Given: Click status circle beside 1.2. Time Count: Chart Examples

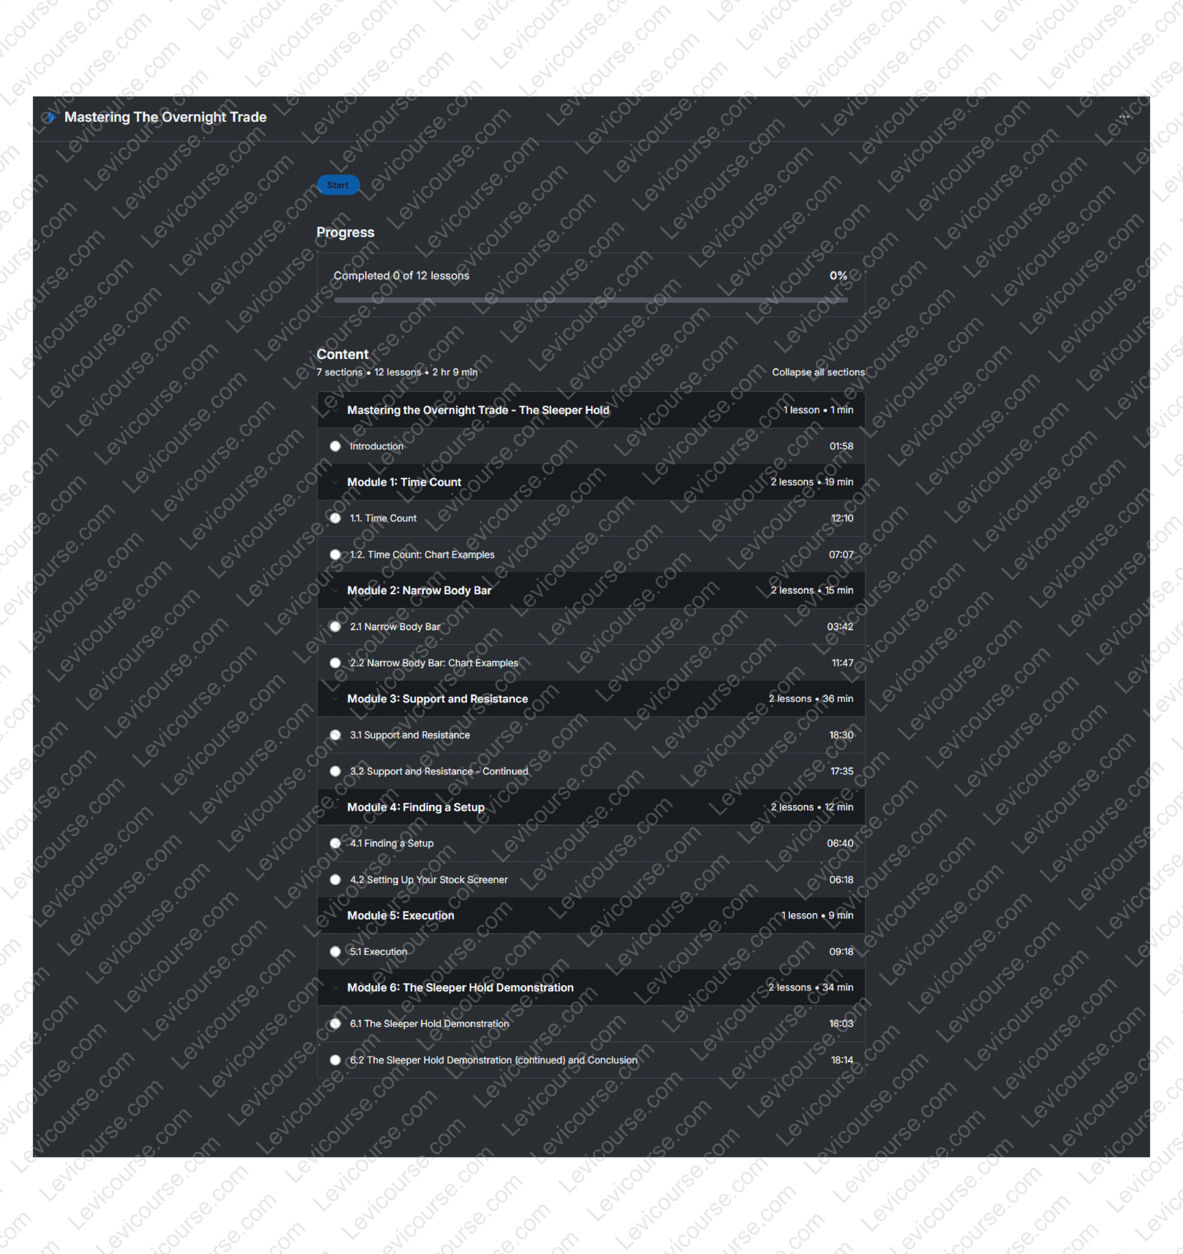Looking at the screenshot, I should (335, 555).
